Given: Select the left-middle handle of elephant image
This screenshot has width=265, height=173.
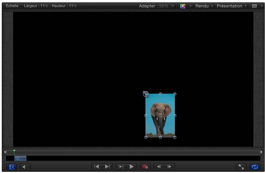Looking at the screenshot, I should [x=146, y=116].
